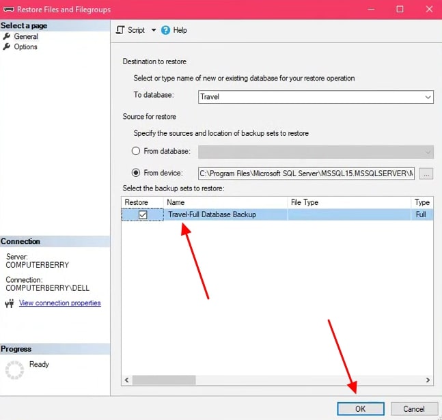Click the OK button
Screen dimensions: 442x420
pyautogui.click(x=361, y=408)
